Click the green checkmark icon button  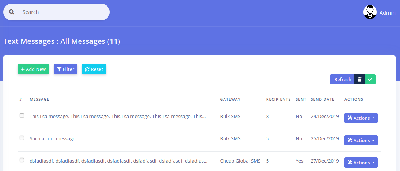click(370, 79)
